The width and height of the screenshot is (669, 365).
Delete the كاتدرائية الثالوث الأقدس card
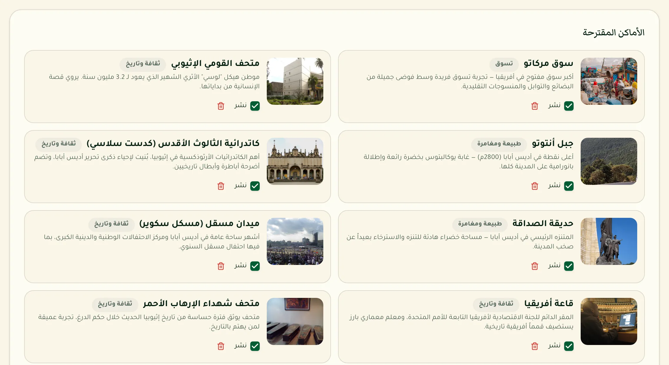point(221,186)
